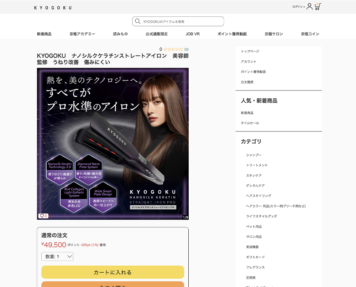
Task: Open the 京極サロン menu item
Action: pyautogui.click(x=274, y=34)
